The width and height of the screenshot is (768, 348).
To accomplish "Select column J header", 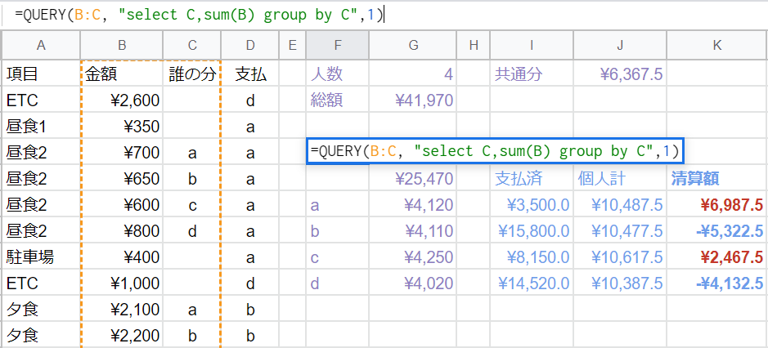I will pos(620,46).
